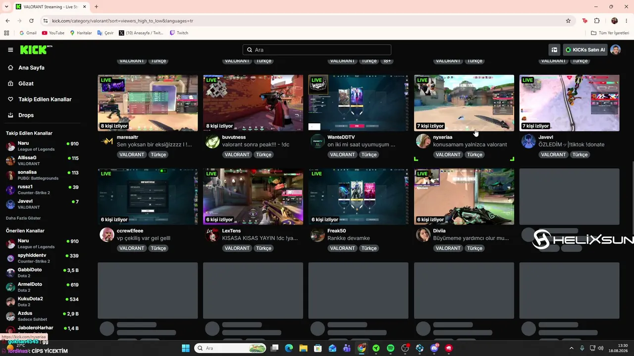Click AllissaG's avatar in followed channels
634x356 pixels.
coord(10,161)
